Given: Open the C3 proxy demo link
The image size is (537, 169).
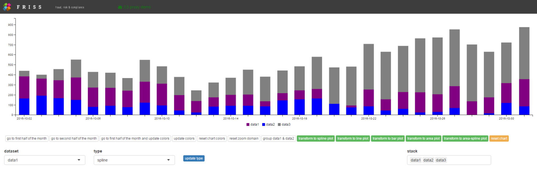Looking at the screenshot, I should tap(137, 7).
